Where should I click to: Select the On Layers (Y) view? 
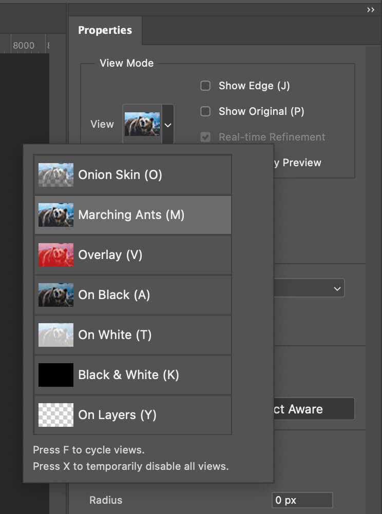pos(133,415)
